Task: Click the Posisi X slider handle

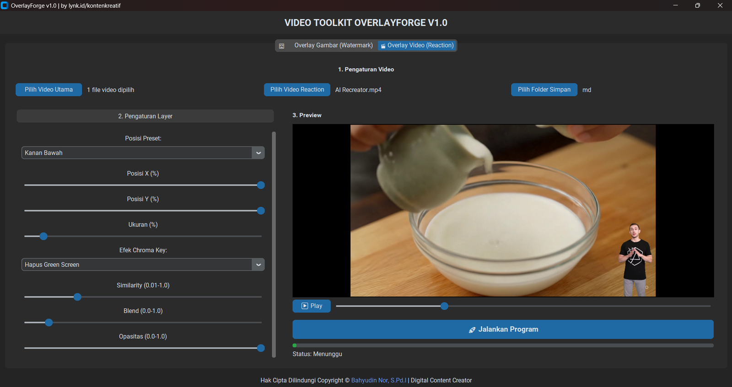Action: [x=261, y=185]
